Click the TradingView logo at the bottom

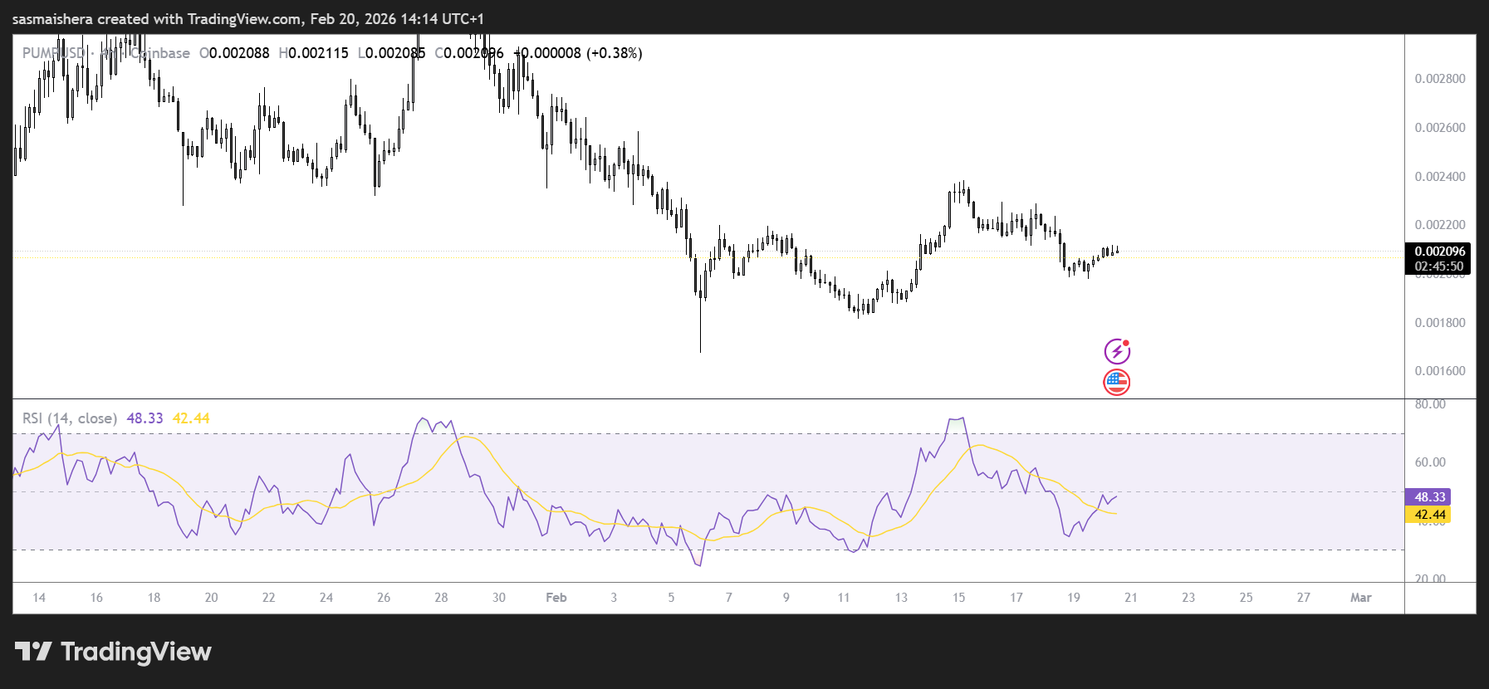(113, 652)
